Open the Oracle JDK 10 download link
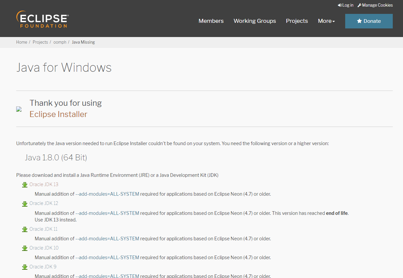This screenshot has width=403, height=278. coord(44,248)
